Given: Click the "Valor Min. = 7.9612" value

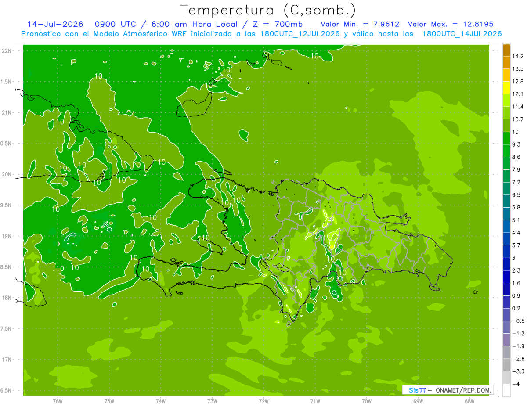Looking at the screenshot, I should [x=360, y=24].
